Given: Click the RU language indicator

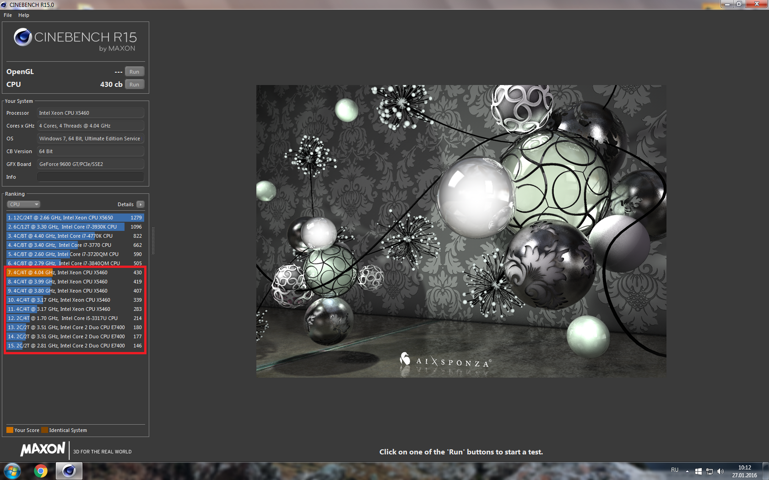Looking at the screenshot, I should 675,470.
